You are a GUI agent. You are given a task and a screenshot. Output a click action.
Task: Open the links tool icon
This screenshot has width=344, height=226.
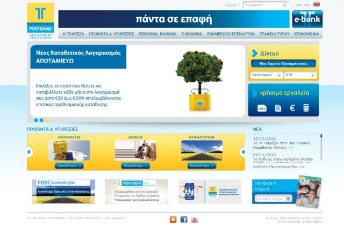262,108
